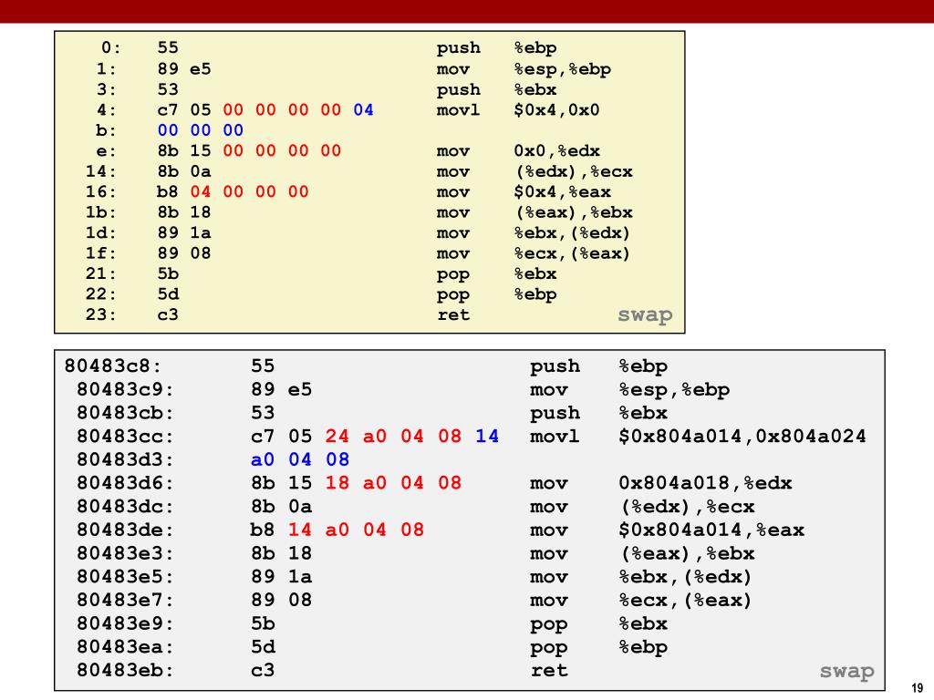The height and width of the screenshot is (700, 934).
Task: Click the gray "swap" label in yellow box
Action: click(645, 314)
